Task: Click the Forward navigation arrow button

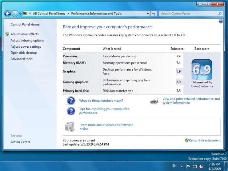Action: tap(15, 14)
